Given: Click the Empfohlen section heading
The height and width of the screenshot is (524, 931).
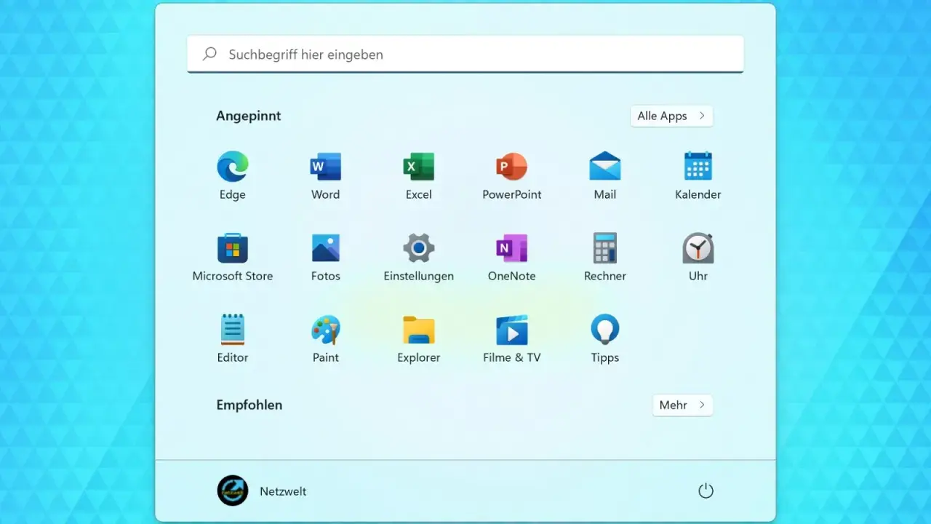Looking at the screenshot, I should [249, 405].
